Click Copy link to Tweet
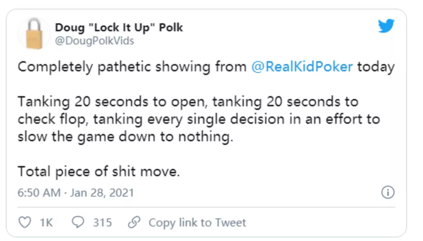423x241 pixels. 197,223
